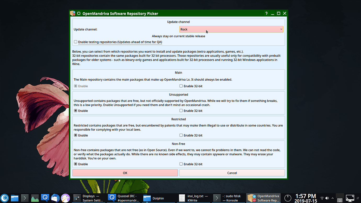Toggle Enable 32-bit for Main repository
Screen dimensions: 361x203
tap(181, 86)
